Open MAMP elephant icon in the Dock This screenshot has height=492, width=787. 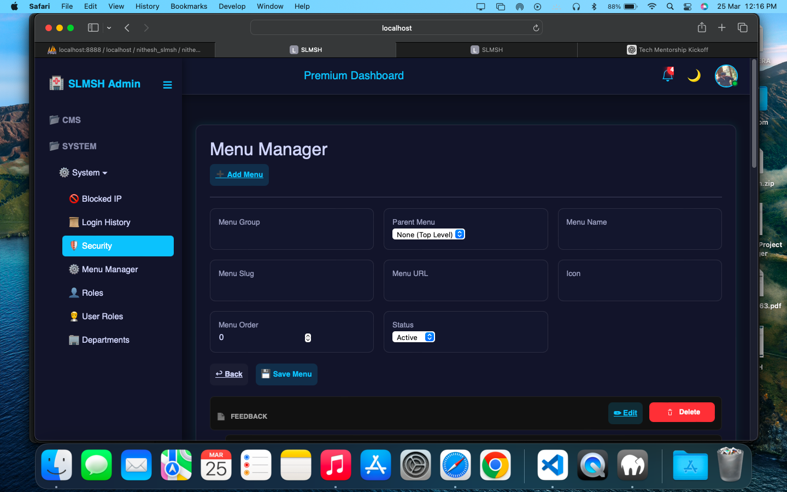click(632, 465)
